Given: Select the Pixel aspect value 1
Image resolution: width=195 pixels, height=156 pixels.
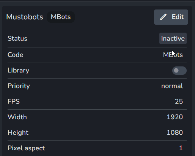Looking at the screenshot, I should [x=181, y=148].
